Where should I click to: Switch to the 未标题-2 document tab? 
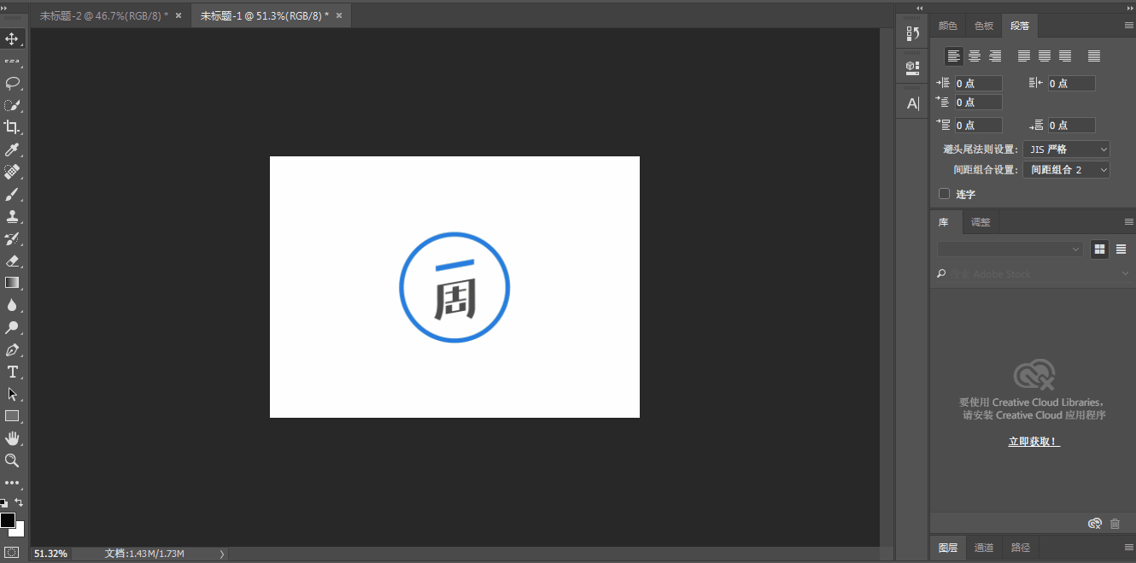click(x=104, y=16)
